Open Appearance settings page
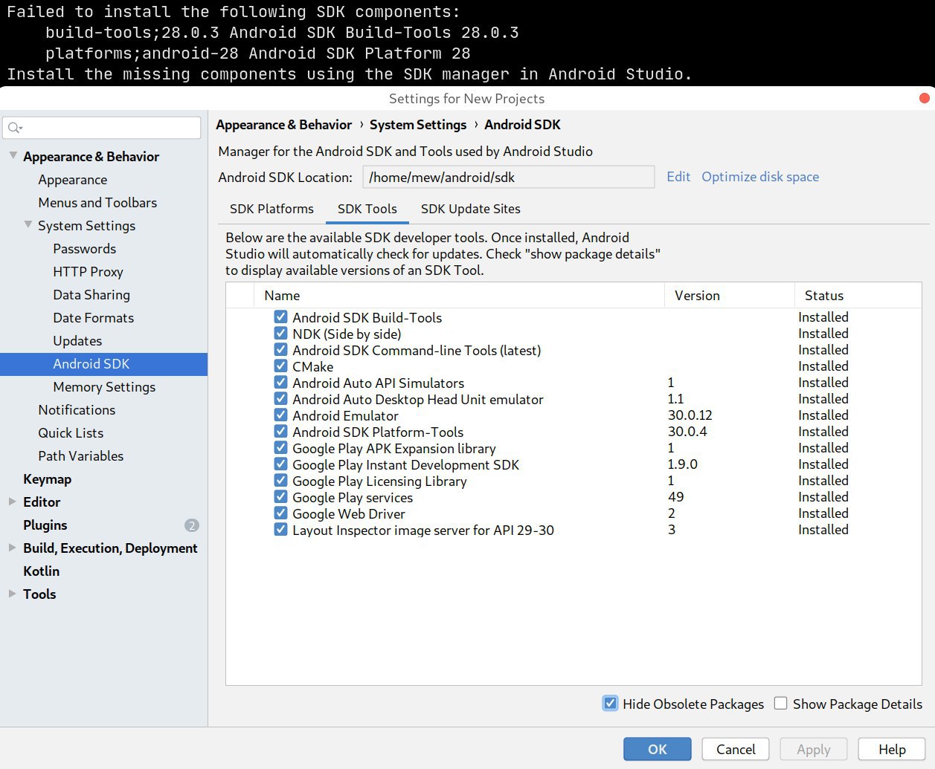The height and width of the screenshot is (769, 935). [73, 179]
